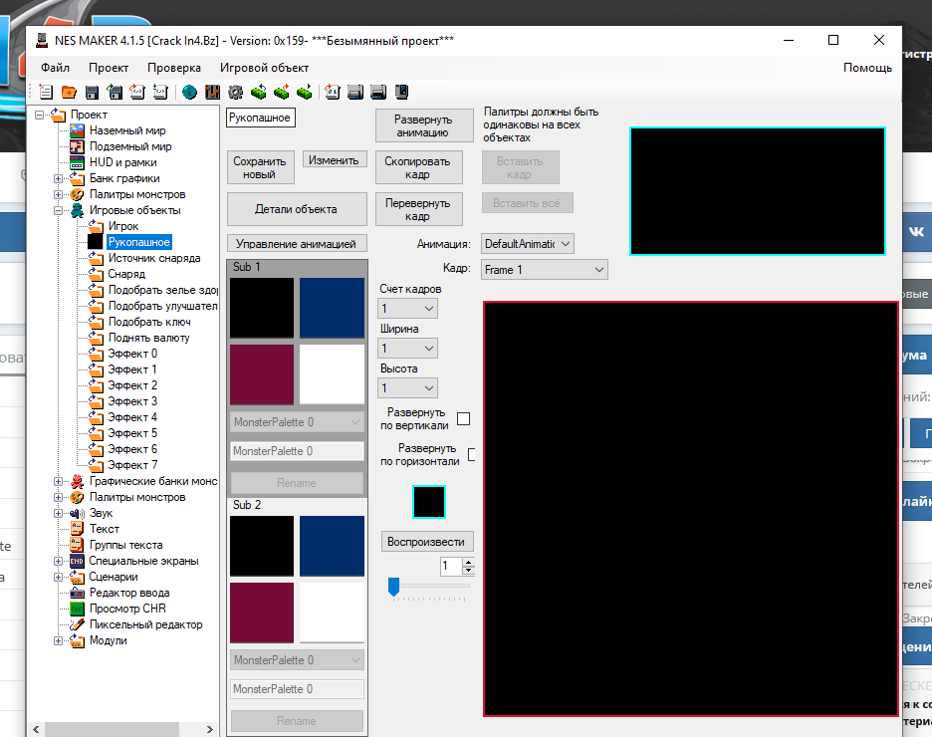Screen dimensions: 932x737
Task: Click the open project folder icon
Action: [69, 93]
